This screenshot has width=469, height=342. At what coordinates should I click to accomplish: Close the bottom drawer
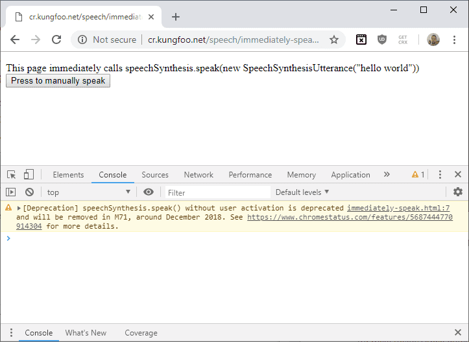pos(457,332)
